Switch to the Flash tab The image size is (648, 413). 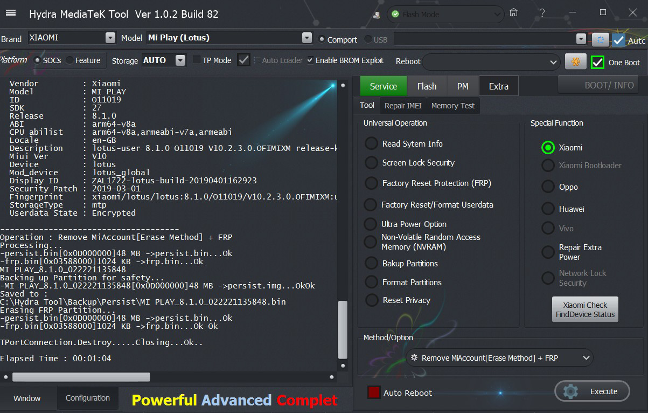point(427,86)
